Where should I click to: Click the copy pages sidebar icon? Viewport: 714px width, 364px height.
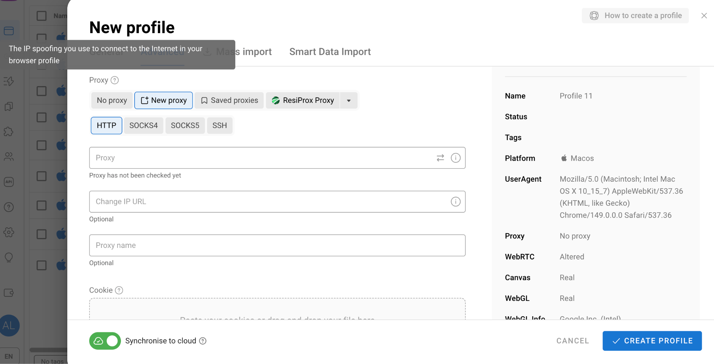click(9, 106)
